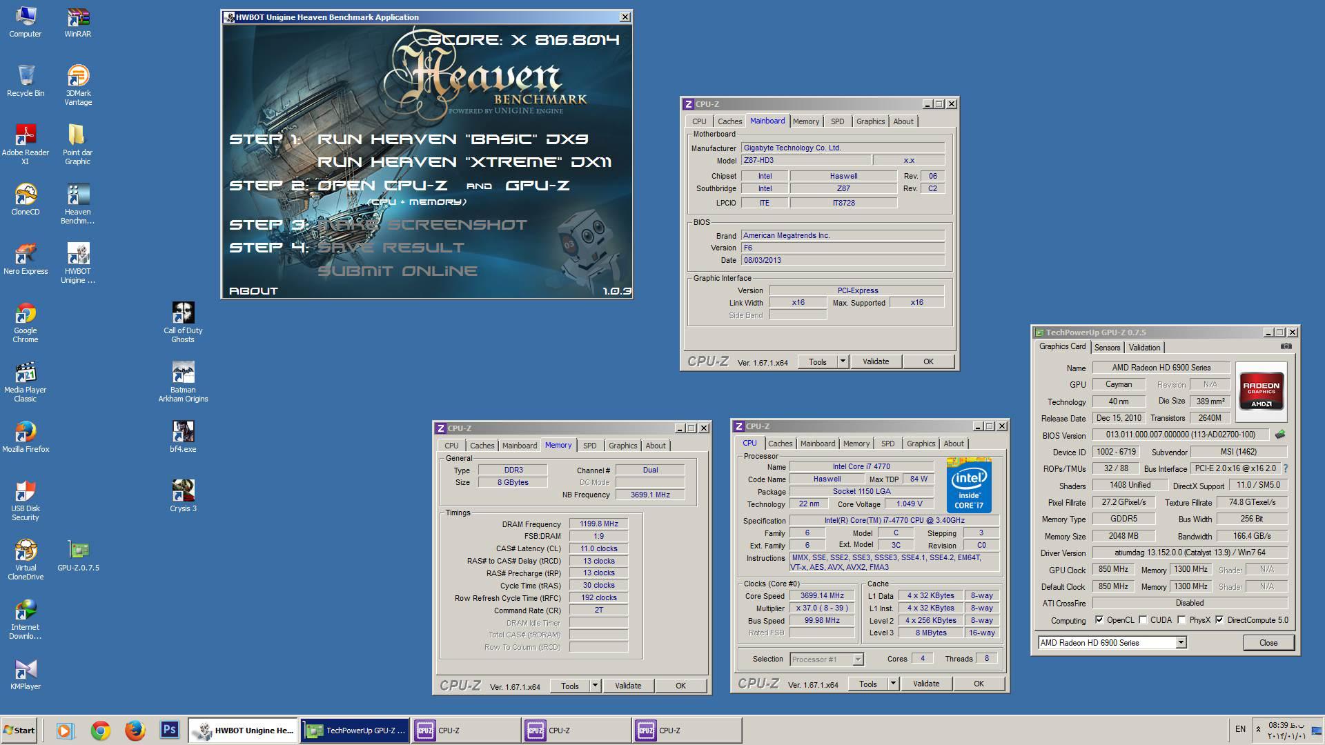Click Firefox icon in taskbar quick launch
This screenshot has height=745, width=1325.
tap(135, 730)
